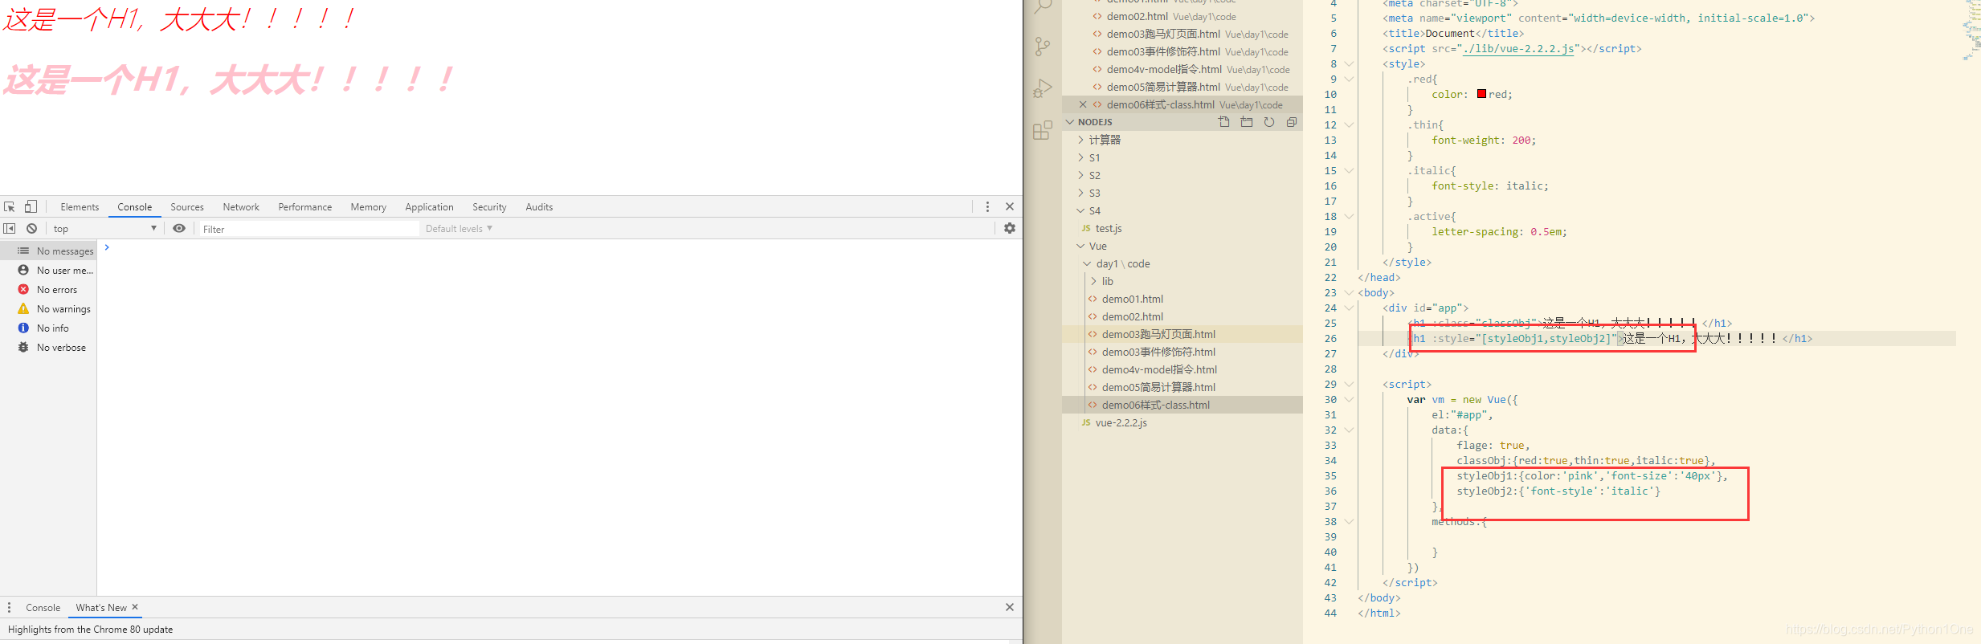Open the Run and Debug view
Image resolution: width=1981 pixels, height=644 pixels.
[x=1042, y=88]
